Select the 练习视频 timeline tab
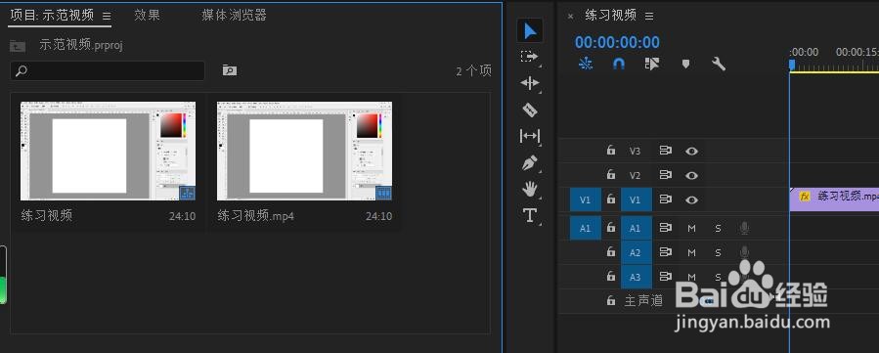The image size is (879, 353). 610,15
